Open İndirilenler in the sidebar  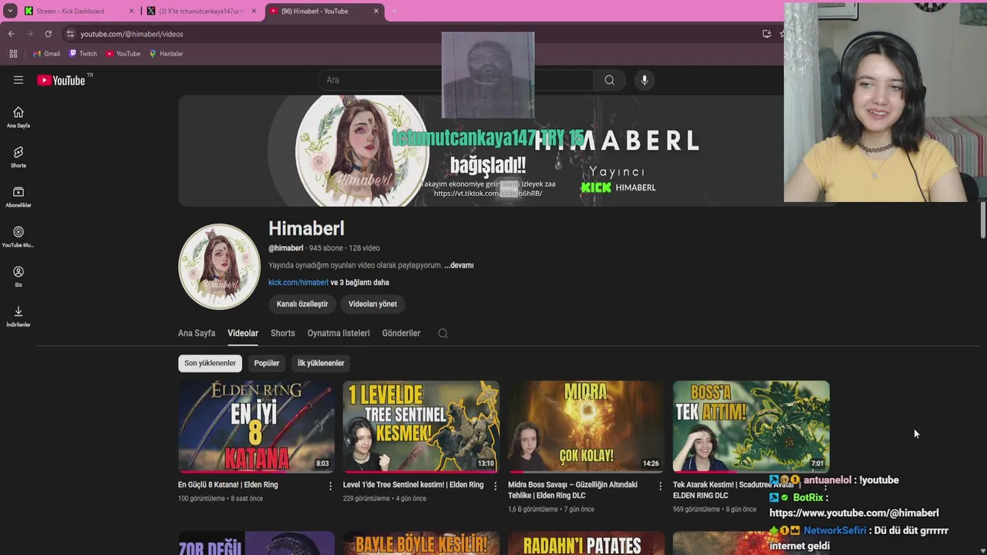coord(19,317)
